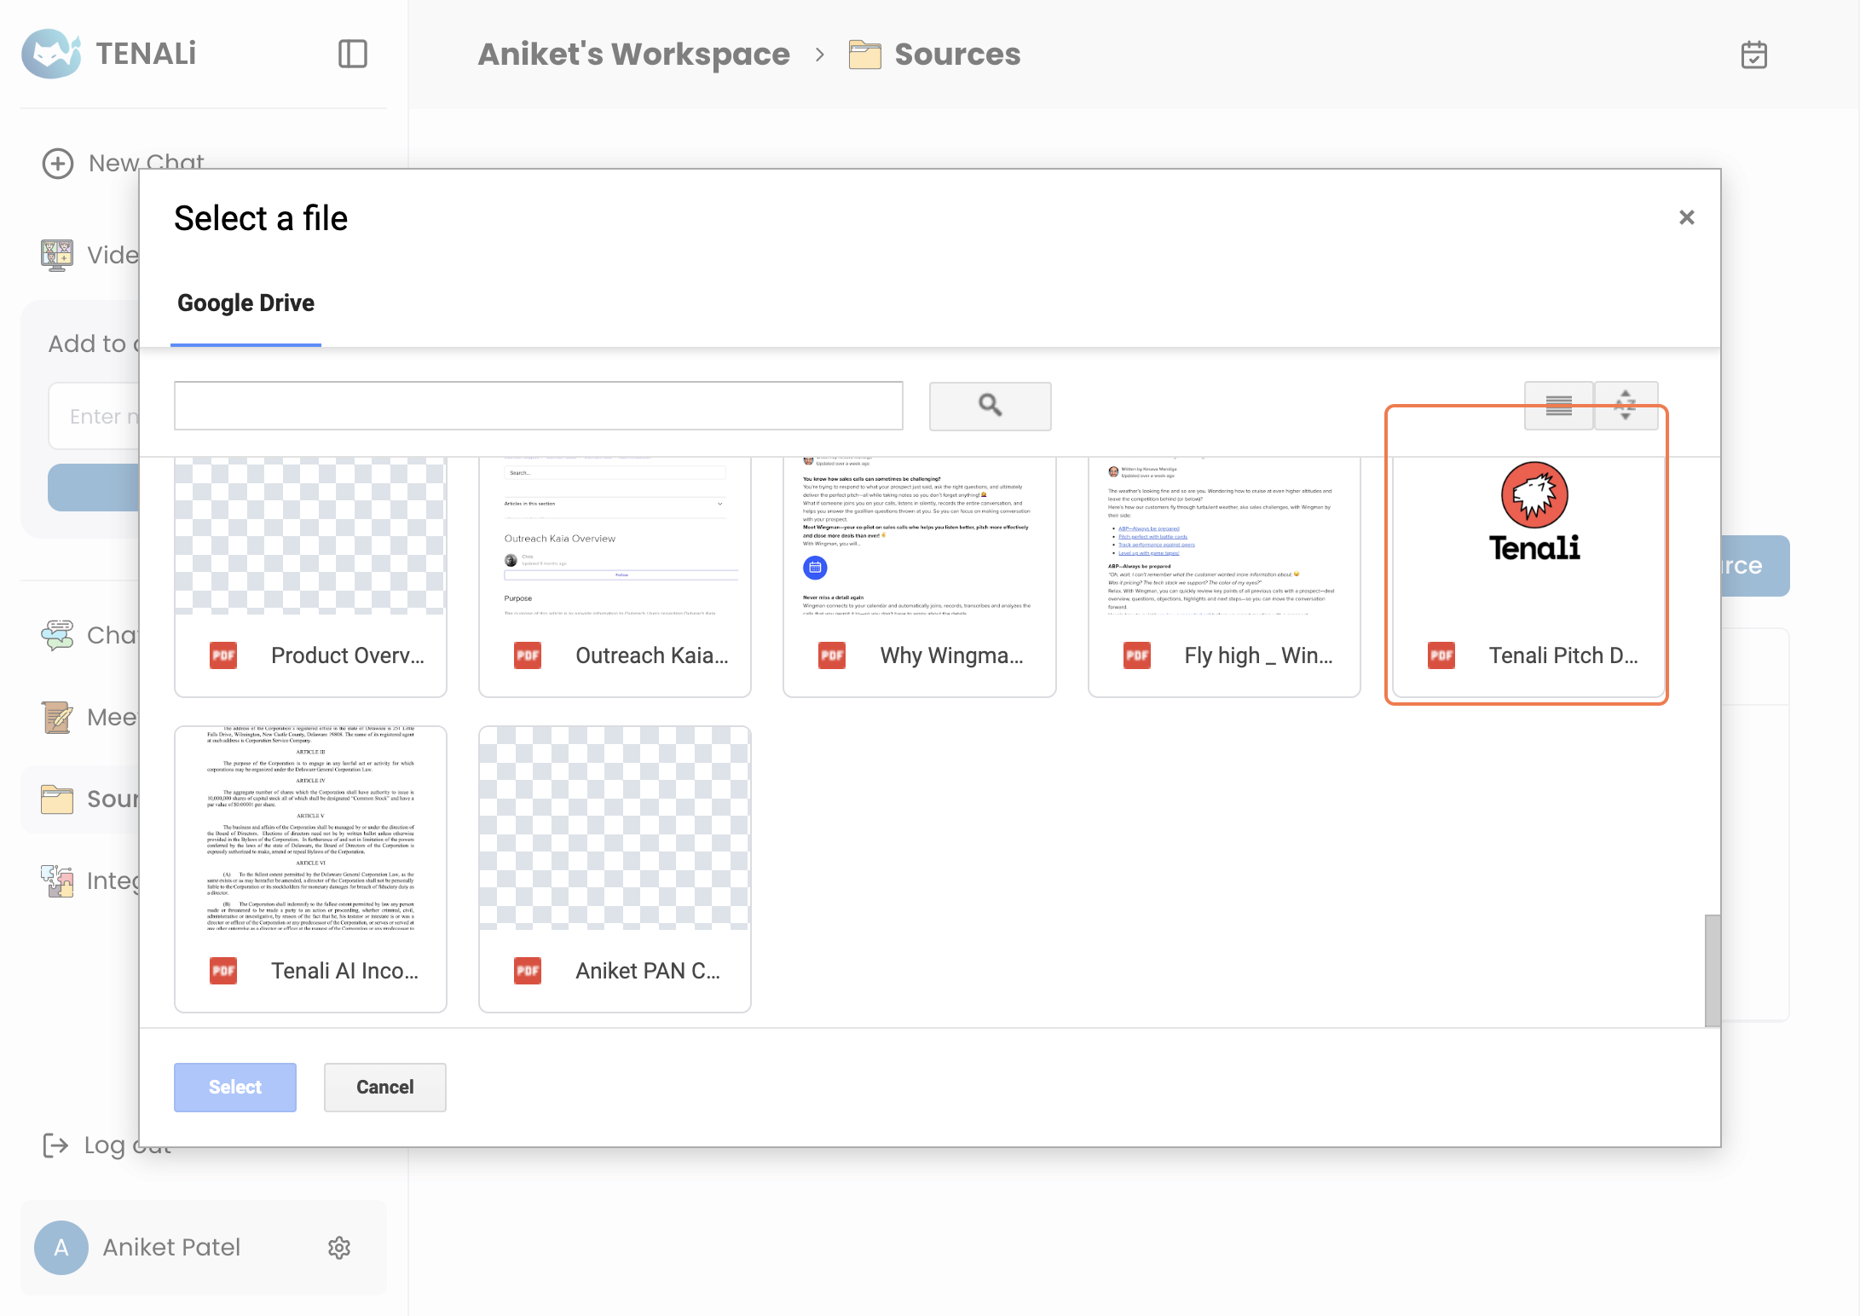This screenshot has height=1316, width=1860.
Task: Open Aniket's Workspace breadcrumb
Action: [x=633, y=55]
